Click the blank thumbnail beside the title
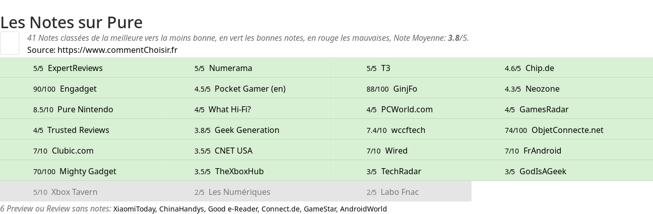 (10, 43)
